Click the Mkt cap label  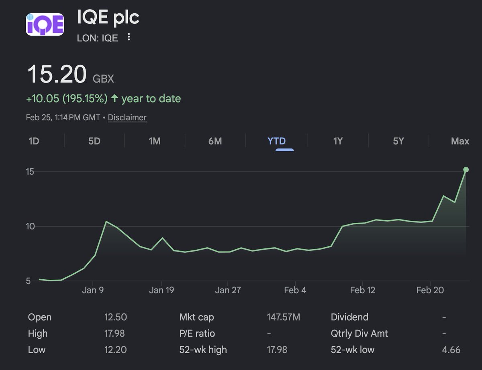(197, 317)
